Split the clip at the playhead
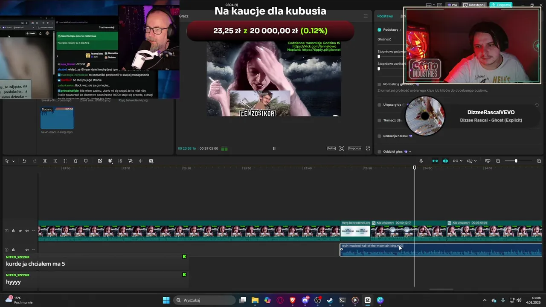This screenshot has height=307, width=546. (45, 161)
